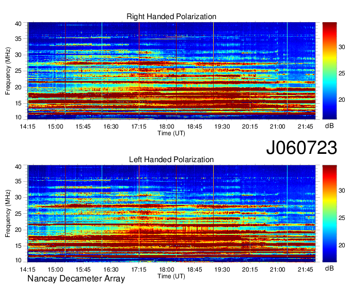Click the color bar beside the Right Handed plot
Image resolution: width=351 pixels, height=285 pixels.
pyautogui.click(x=329, y=71)
